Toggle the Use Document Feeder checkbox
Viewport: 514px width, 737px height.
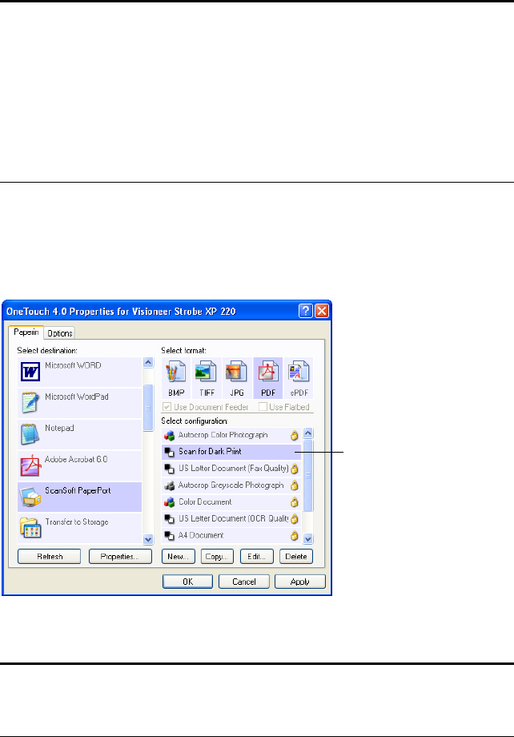tap(167, 407)
